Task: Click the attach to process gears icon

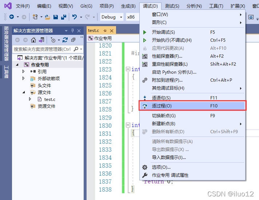Action: point(145,80)
